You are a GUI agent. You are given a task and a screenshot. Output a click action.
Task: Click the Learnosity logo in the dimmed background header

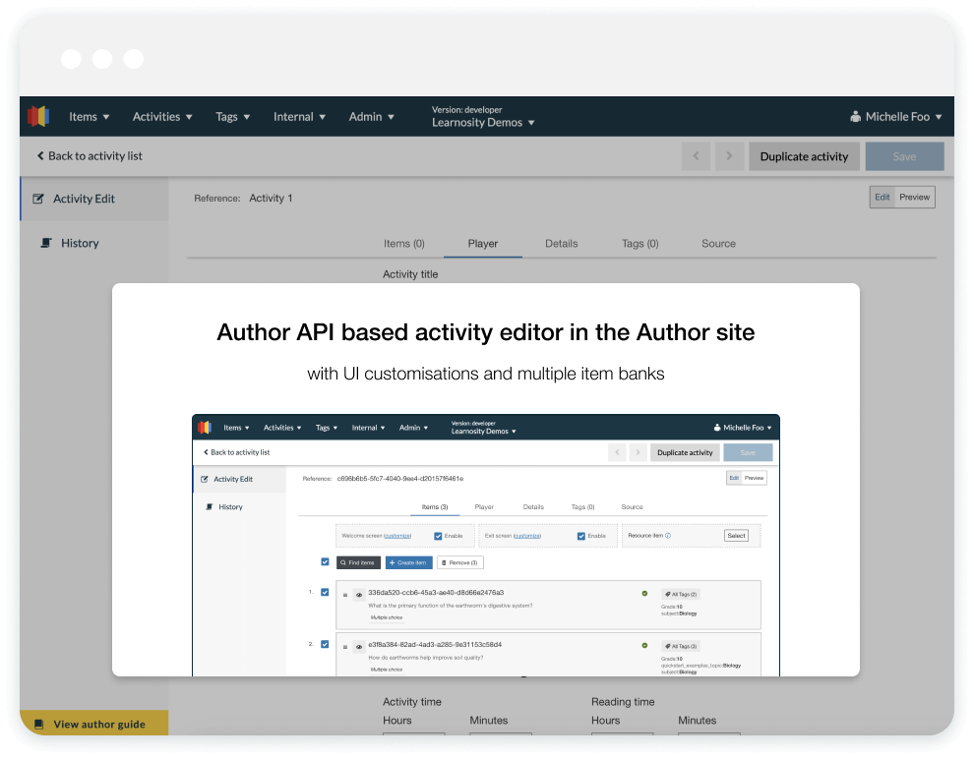tap(37, 116)
